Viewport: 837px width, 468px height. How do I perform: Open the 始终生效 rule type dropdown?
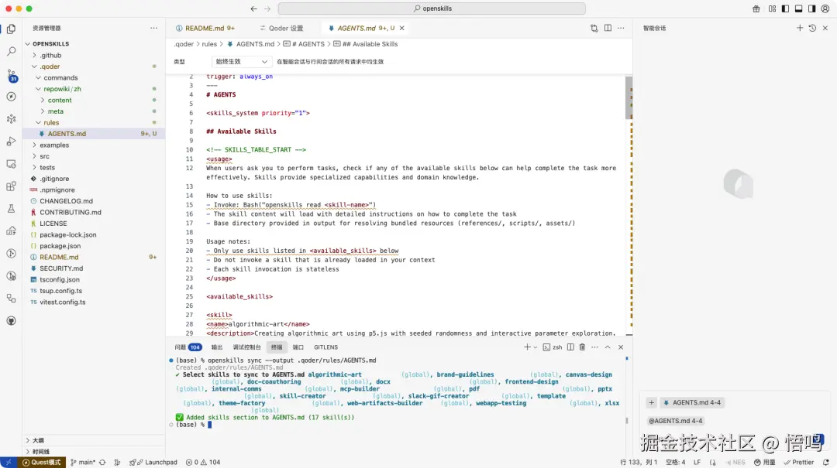pyautogui.click(x=241, y=61)
